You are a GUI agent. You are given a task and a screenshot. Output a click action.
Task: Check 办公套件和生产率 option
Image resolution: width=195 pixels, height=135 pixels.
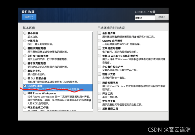[100, 67]
